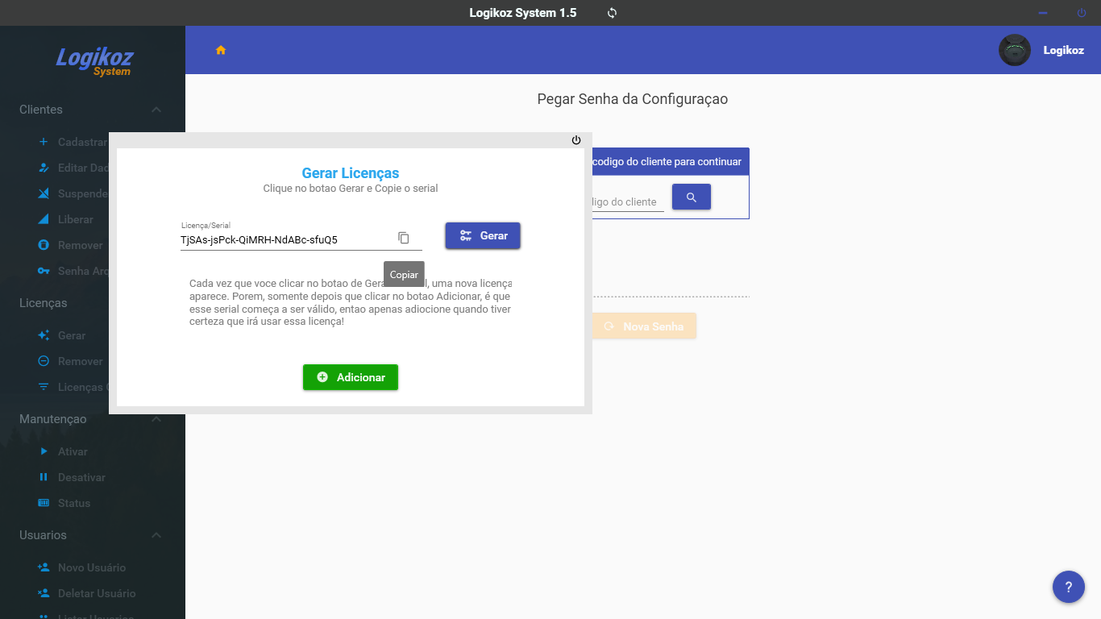This screenshot has height=619, width=1101.
Task: Click the Liberar signal icon
Action: pos(44,219)
